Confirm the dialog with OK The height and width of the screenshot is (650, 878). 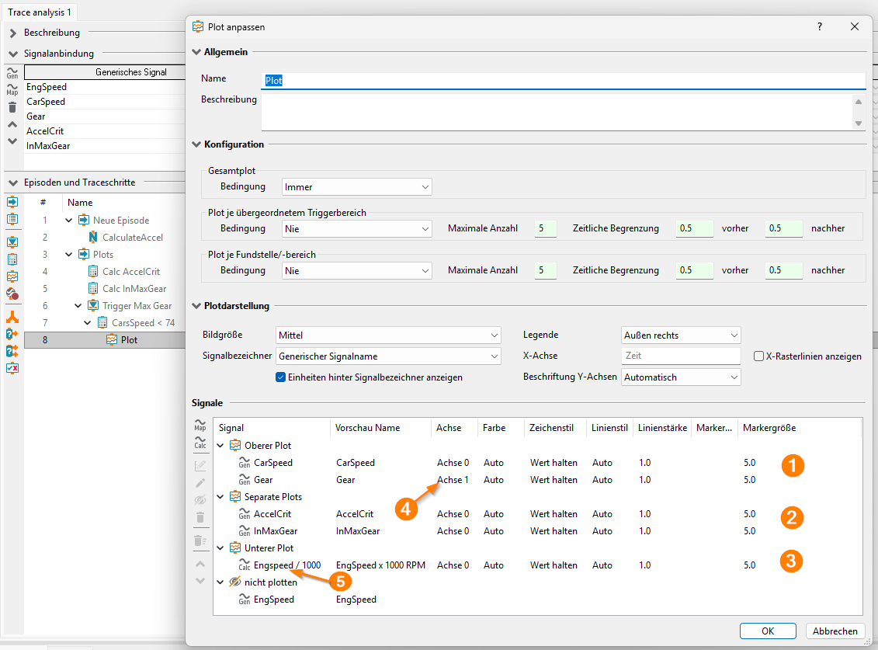[x=768, y=631]
